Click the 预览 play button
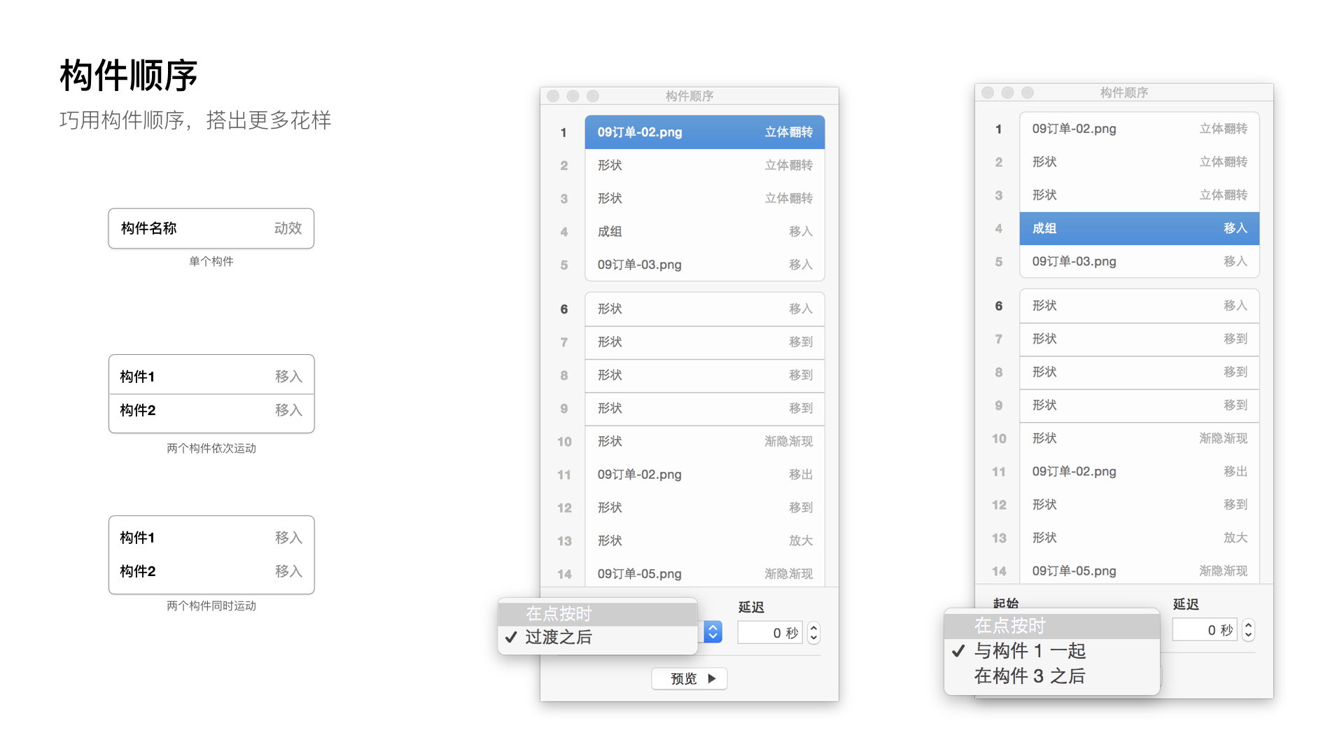The width and height of the screenshot is (1344, 756). tap(689, 678)
